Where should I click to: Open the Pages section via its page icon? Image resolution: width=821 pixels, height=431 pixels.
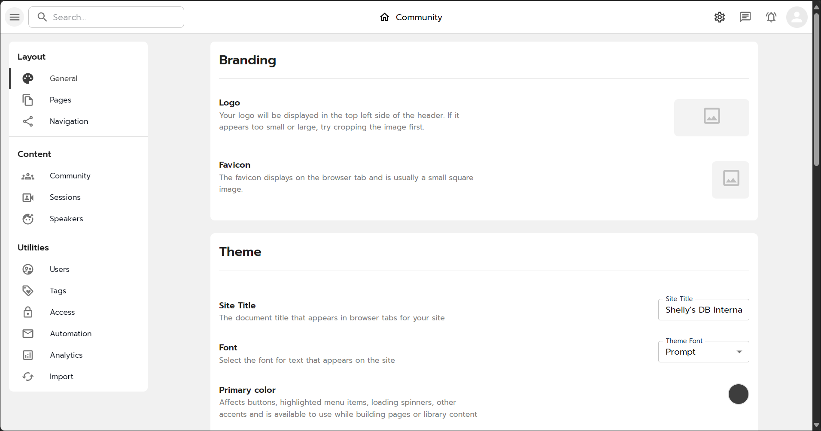(x=28, y=100)
